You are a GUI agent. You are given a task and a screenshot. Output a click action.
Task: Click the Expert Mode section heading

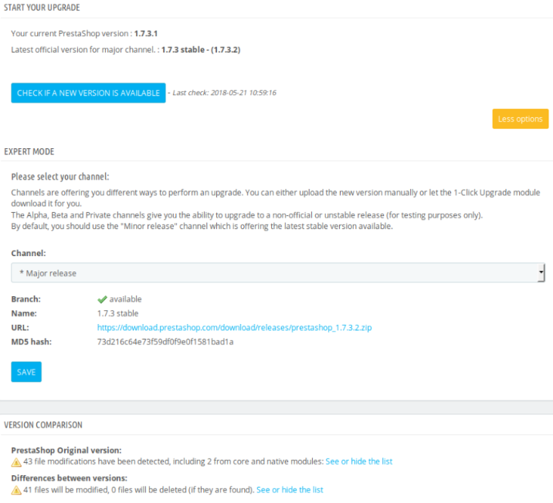click(29, 152)
